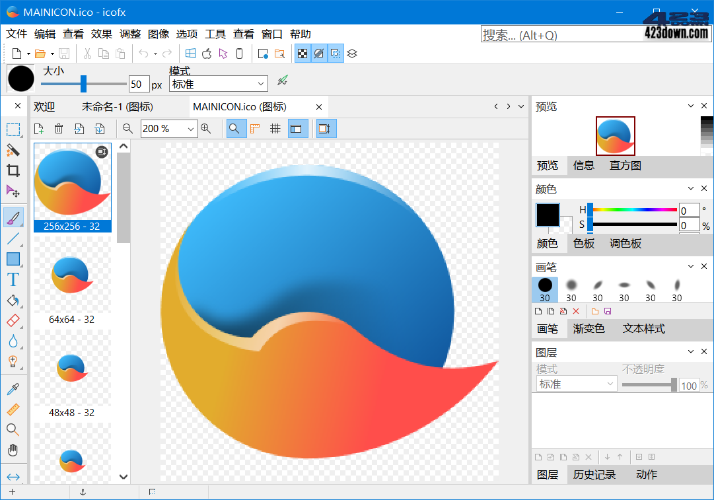Select the Crop tool

point(13,170)
